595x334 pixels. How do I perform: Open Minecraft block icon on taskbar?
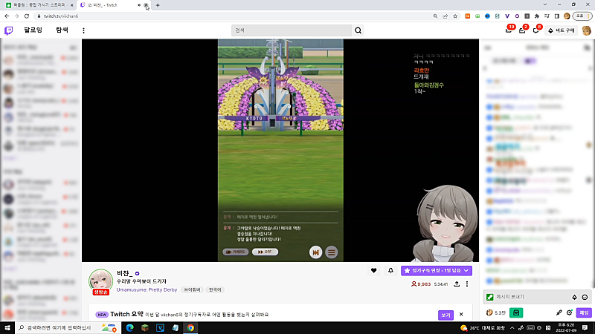pos(145,328)
